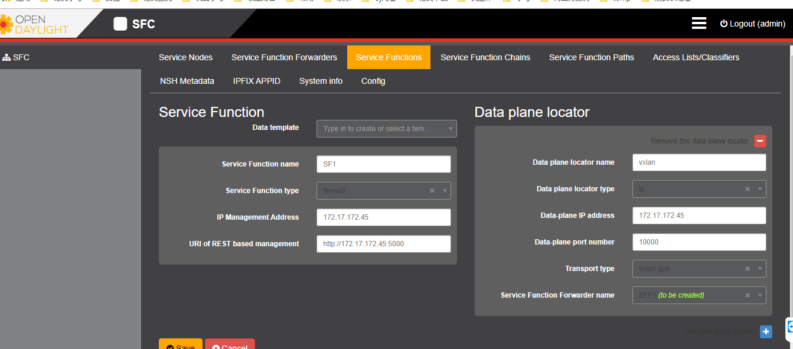This screenshot has width=793, height=349.
Task: Focus the Service Function name field
Action: (384, 164)
